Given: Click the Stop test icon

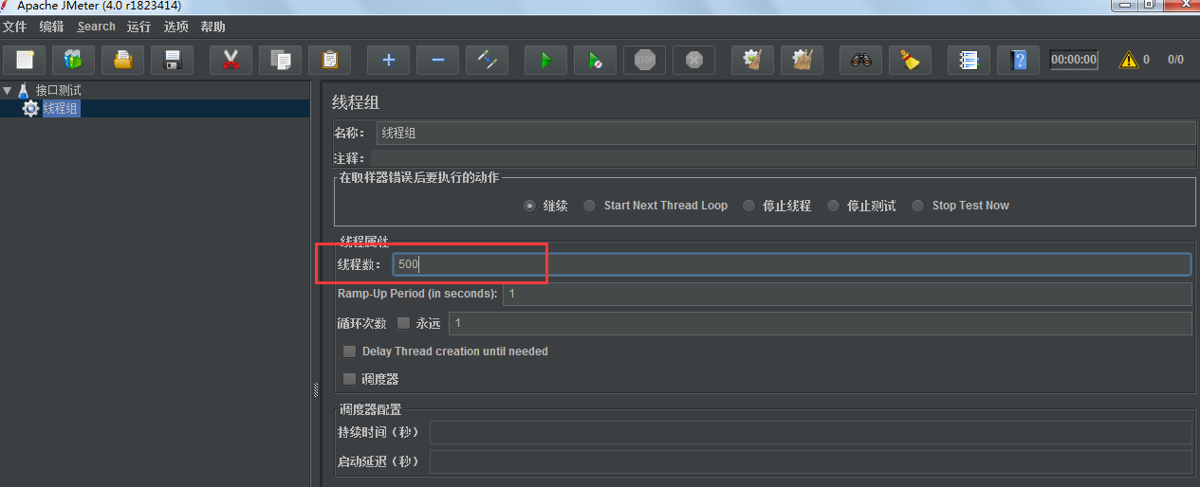Looking at the screenshot, I should pos(645,61).
